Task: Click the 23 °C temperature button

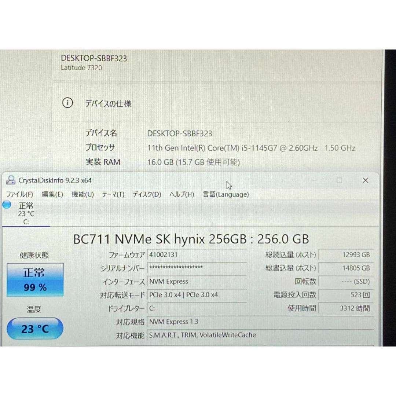Action: point(35,329)
